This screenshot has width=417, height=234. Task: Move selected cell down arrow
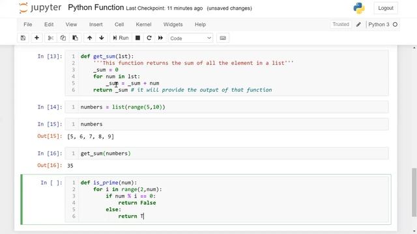(x=102, y=38)
